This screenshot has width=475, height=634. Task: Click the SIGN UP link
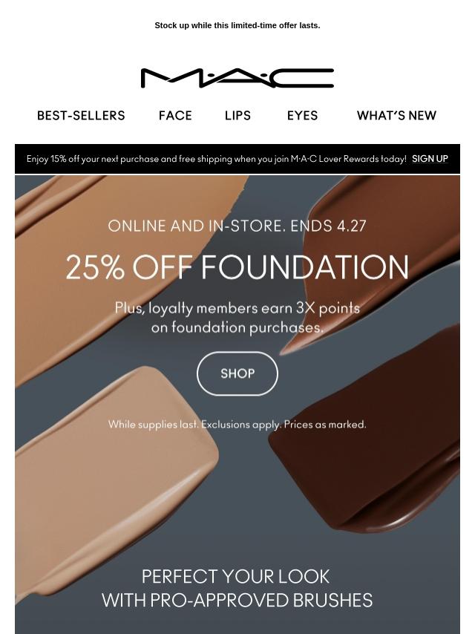pos(430,159)
